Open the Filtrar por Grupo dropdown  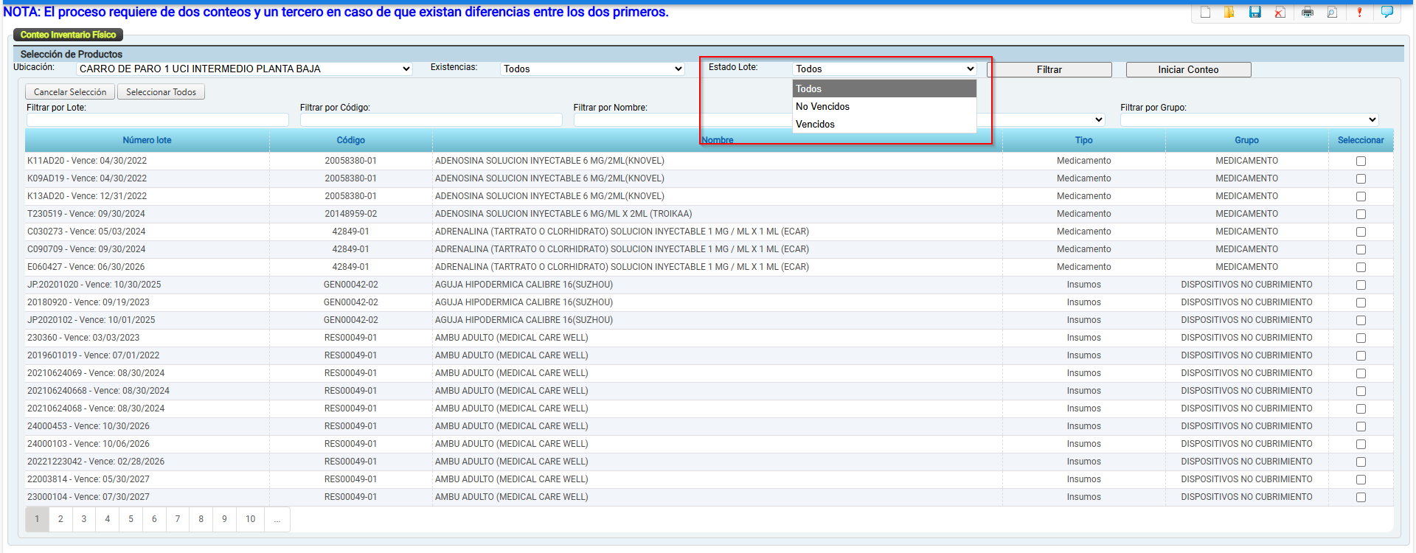pyautogui.click(x=1249, y=119)
